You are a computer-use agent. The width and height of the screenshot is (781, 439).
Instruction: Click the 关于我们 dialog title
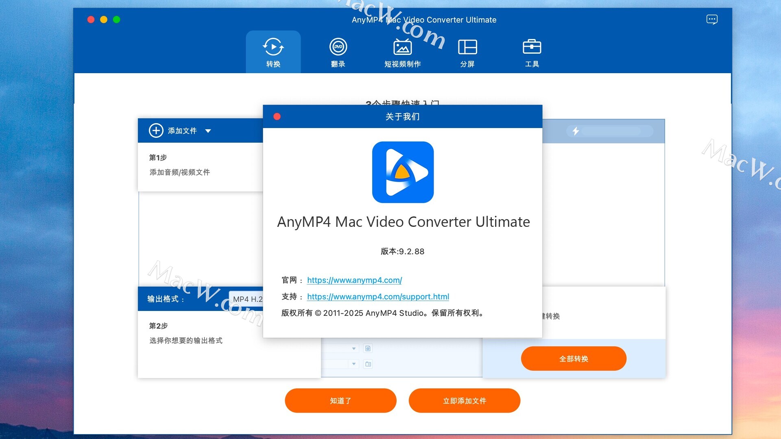pyautogui.click(x=402, y=117)
